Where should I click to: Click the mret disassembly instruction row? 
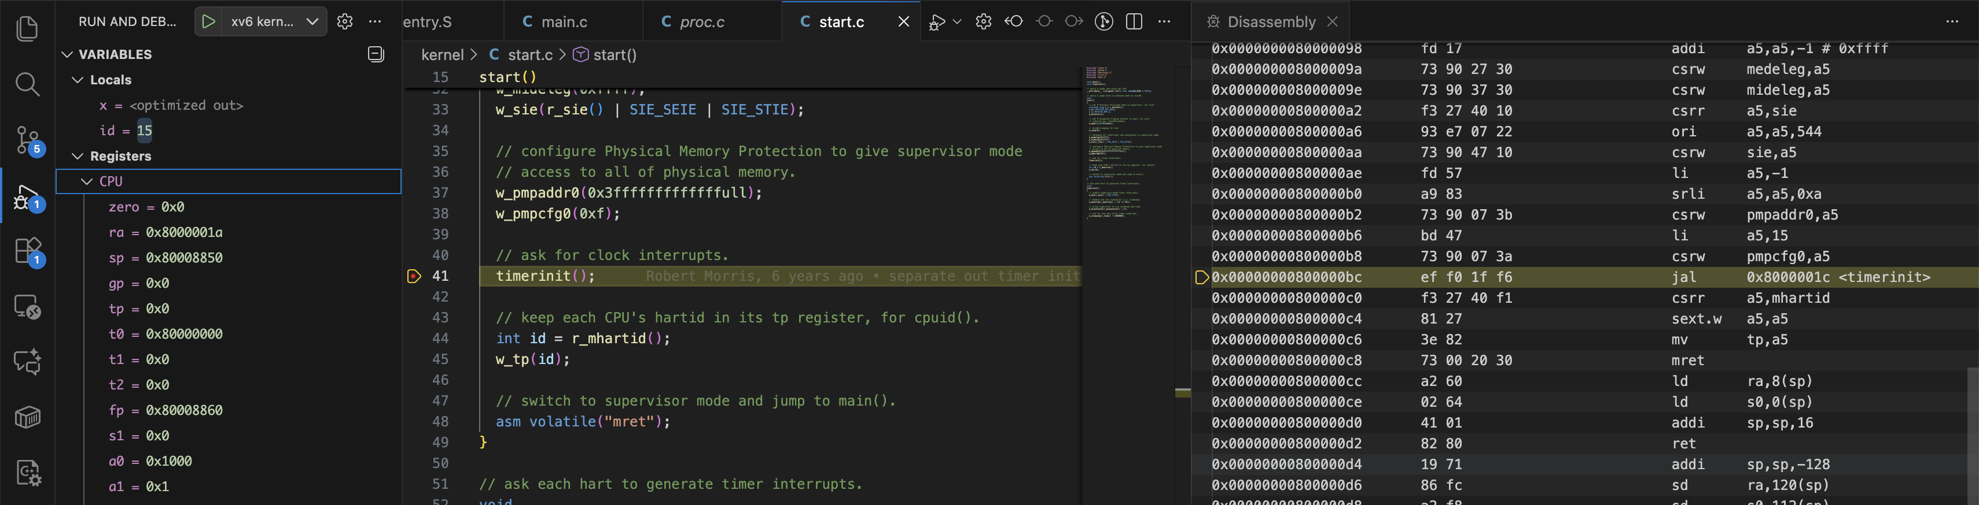pos(1585,361)
